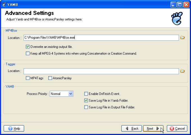Enable Save Log File in Output File Folder
The height and width of the screenshot is (135, 191).
86,107
